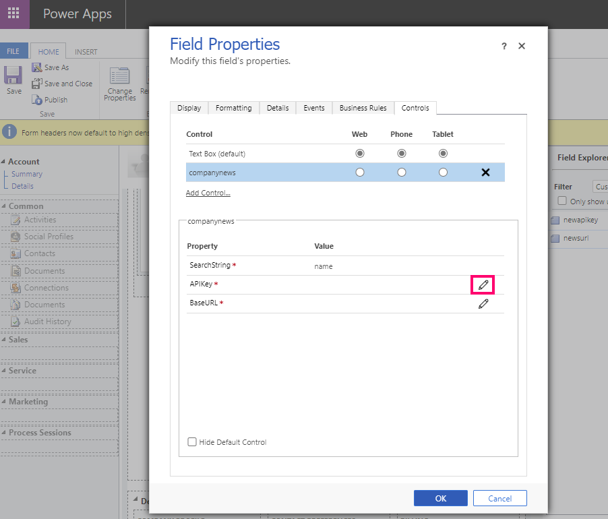The width and height of the screenshot is (608, 519).
Task: Collapse the Account navigation section
Action: (x=3, y=161)
